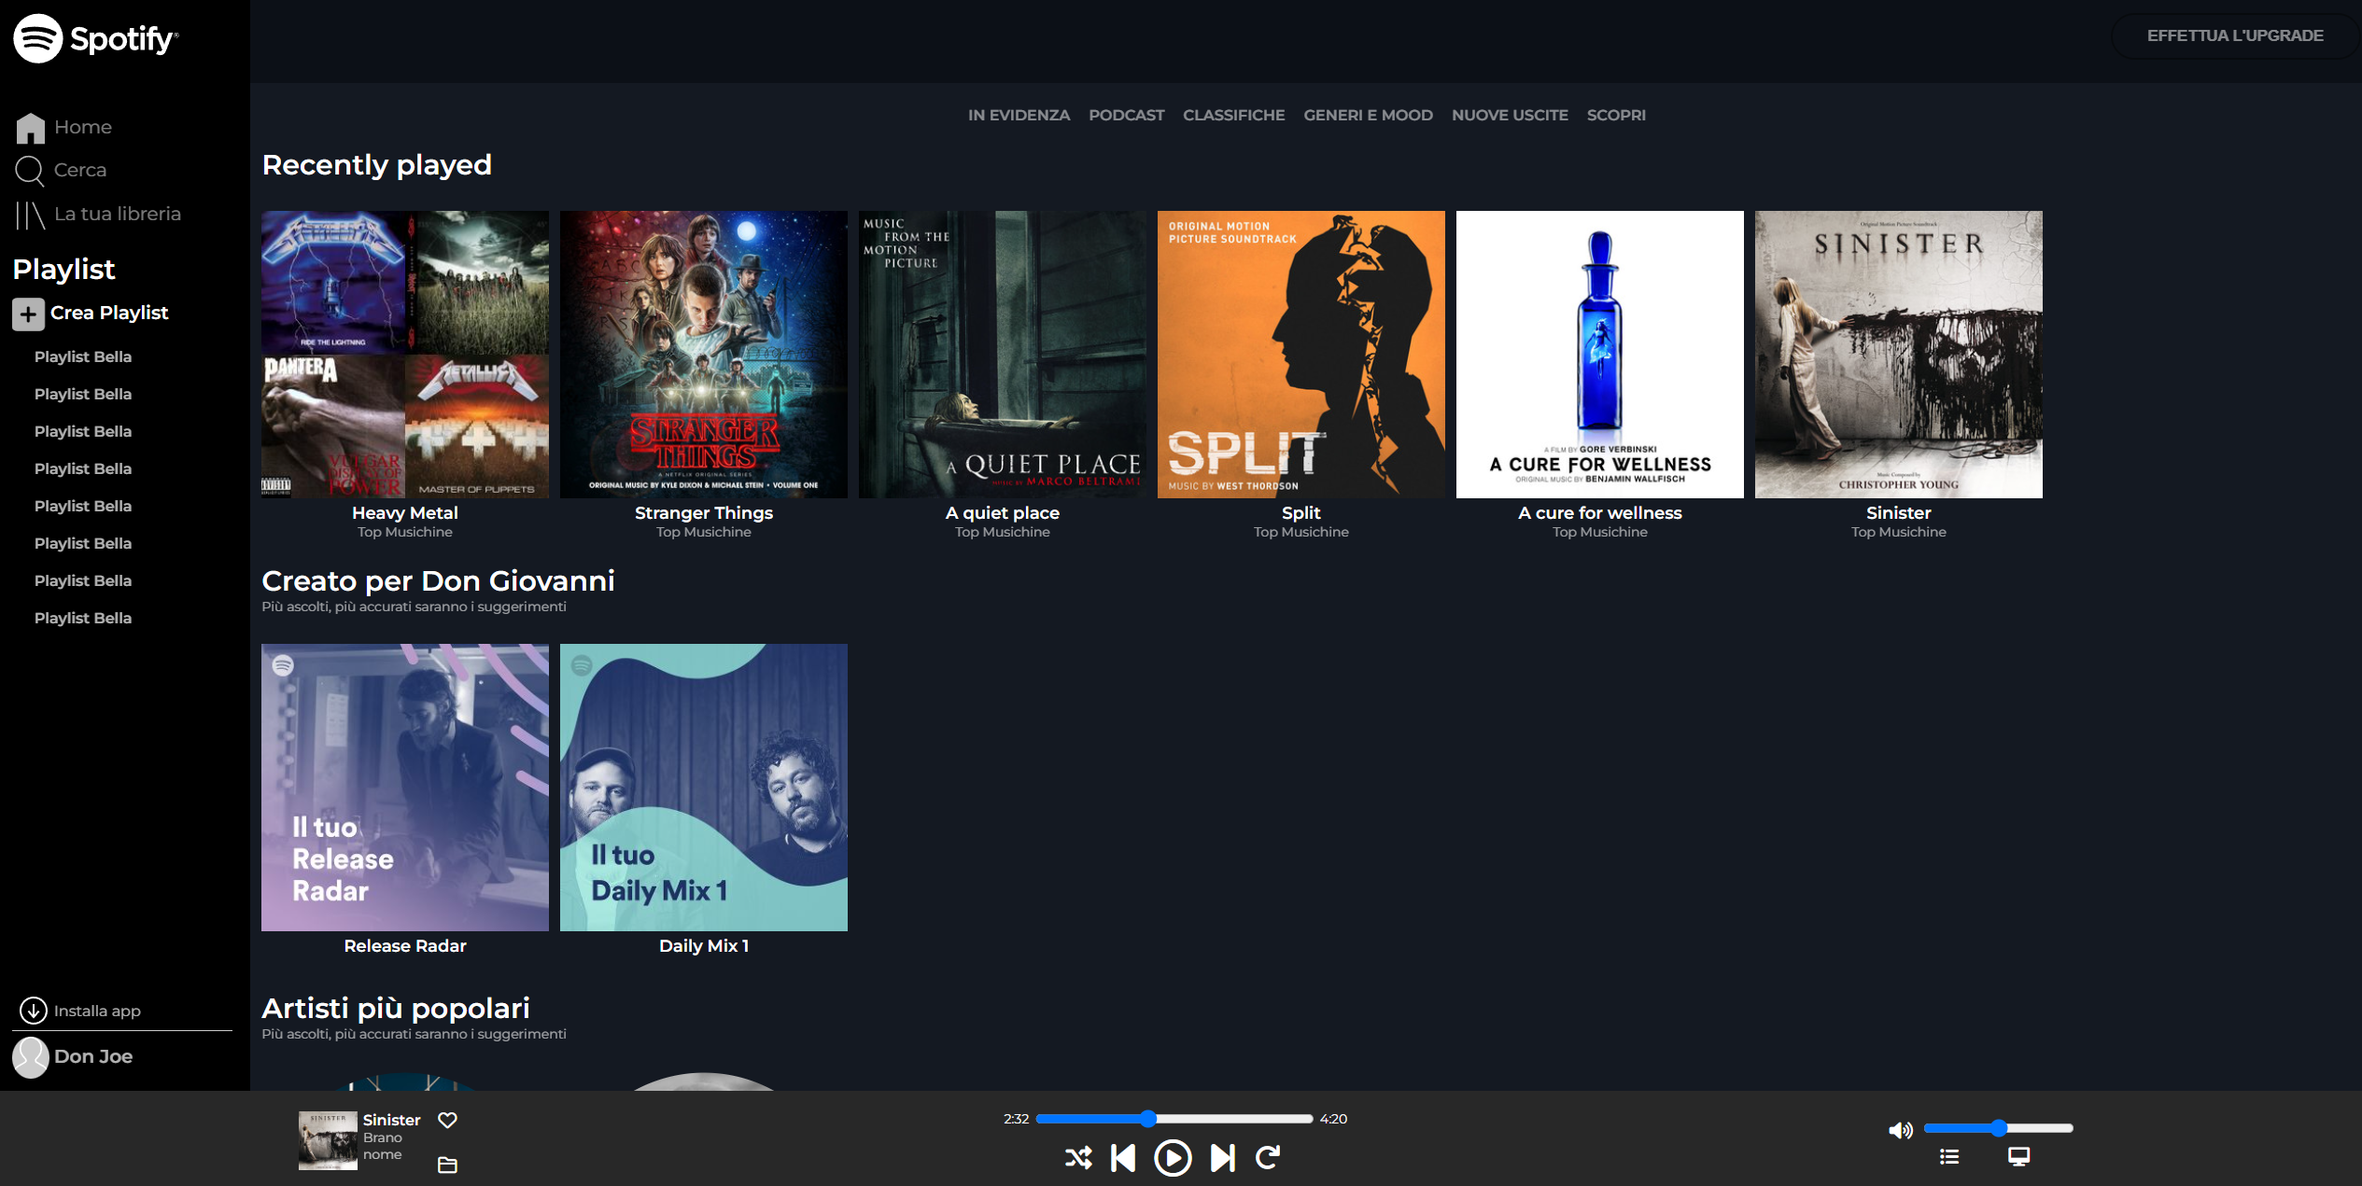The width and height of the screenshot is (2362, 1186).
Task: Click the previous track control
Action: 1124,1158
